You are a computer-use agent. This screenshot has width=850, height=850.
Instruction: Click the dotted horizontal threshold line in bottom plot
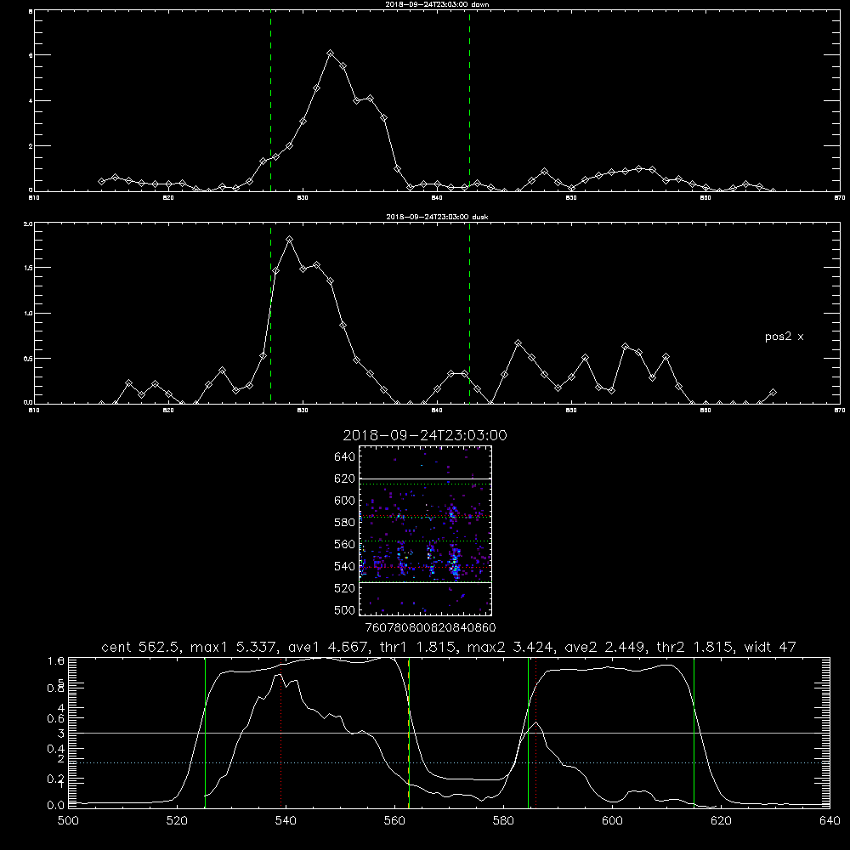pos(449,762)
